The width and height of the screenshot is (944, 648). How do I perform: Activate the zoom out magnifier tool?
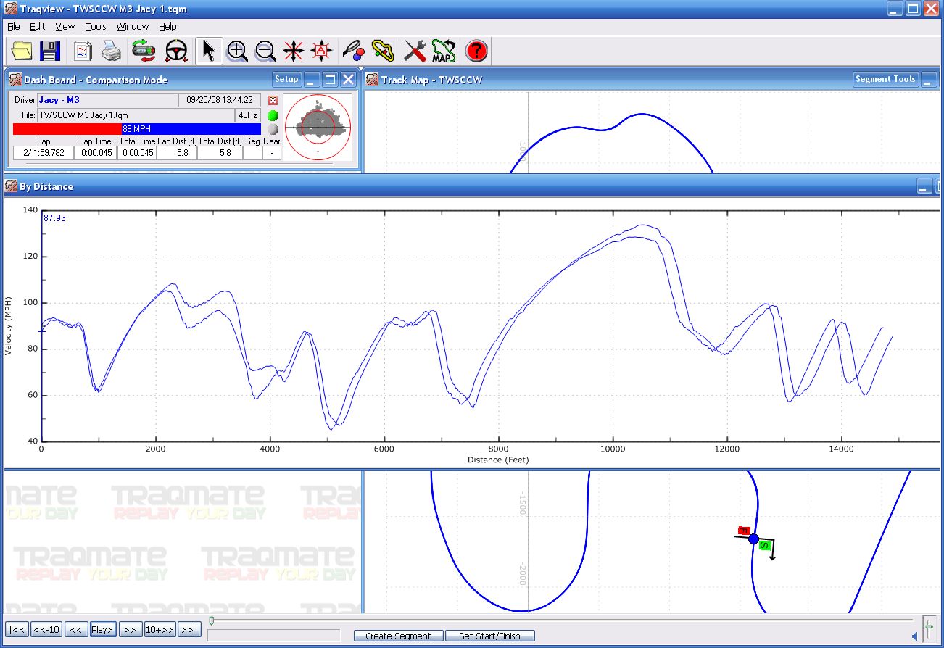[x=265, y=51]
